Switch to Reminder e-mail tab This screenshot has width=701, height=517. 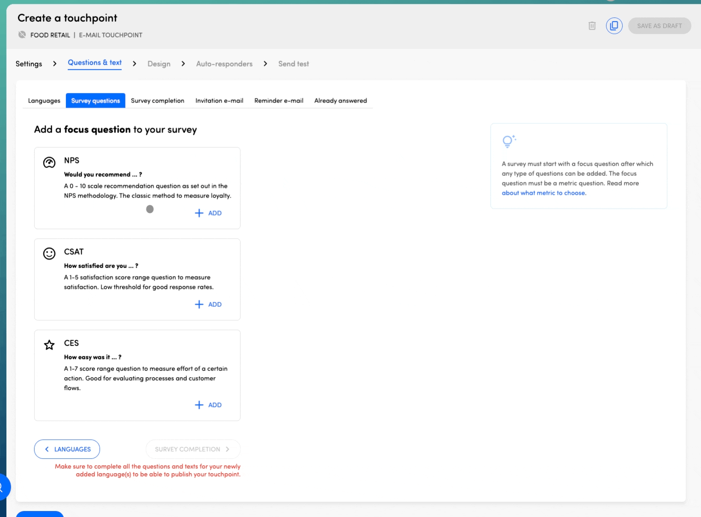pyautogui.click(x=279, y=101)
